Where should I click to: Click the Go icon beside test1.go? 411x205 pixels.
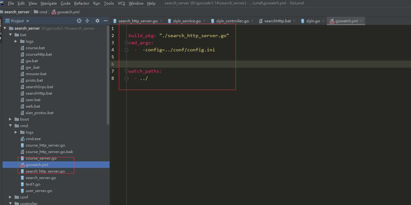(22, 184)
